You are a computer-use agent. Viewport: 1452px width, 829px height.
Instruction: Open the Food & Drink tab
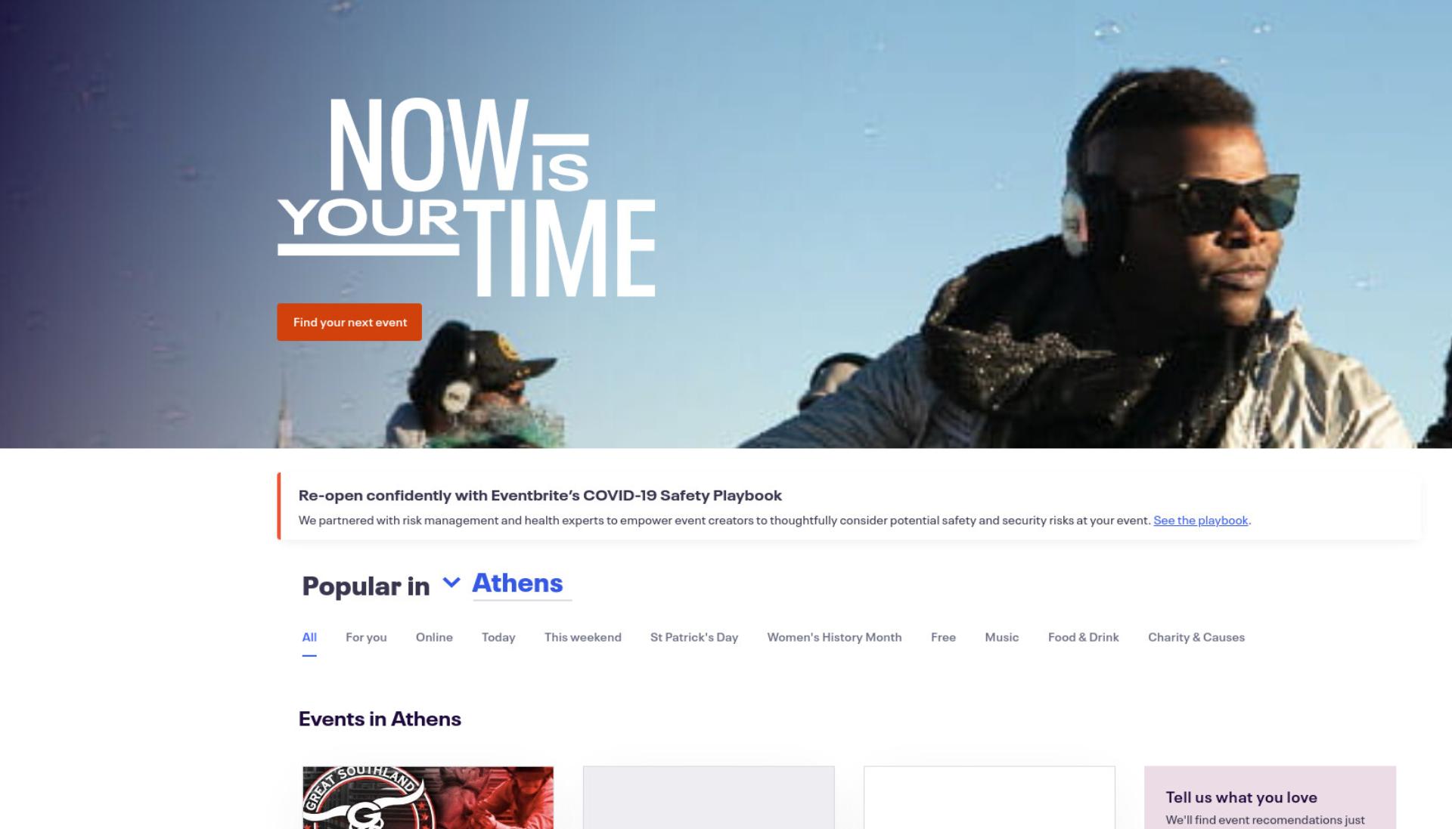pos(1083,637)
